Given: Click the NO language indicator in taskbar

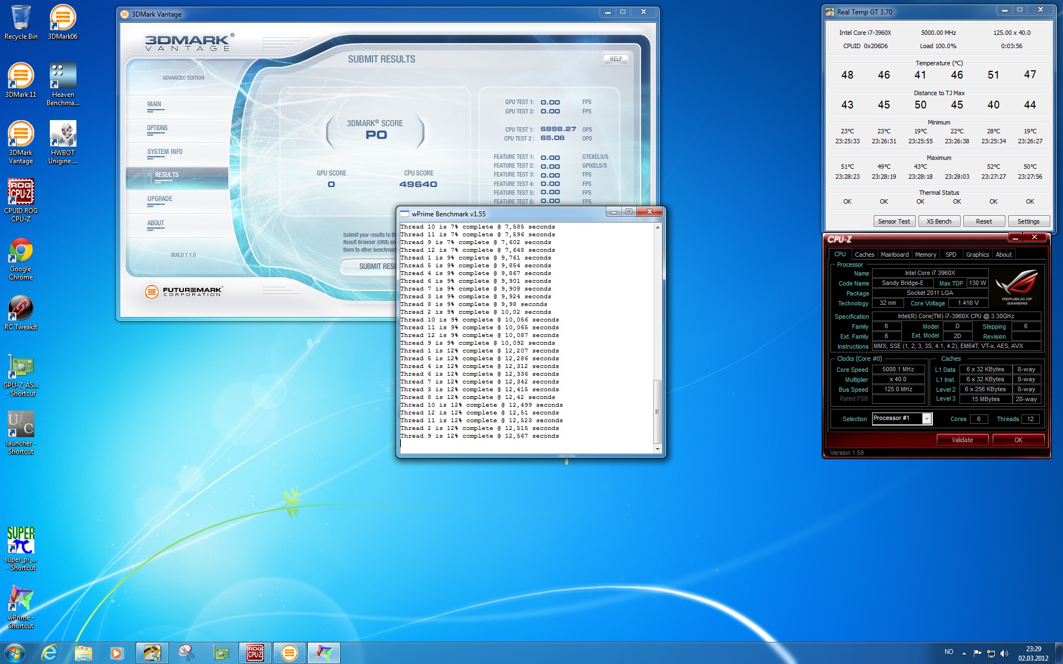Looking at the screenshot, I should coord(948,652).
